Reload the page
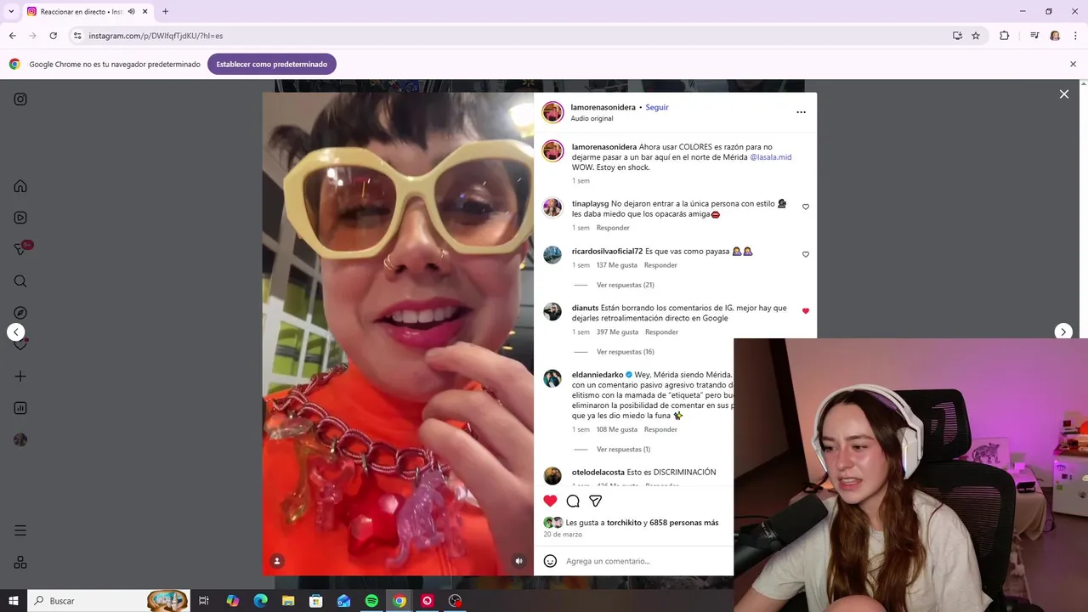1088x612 pixels. coord(53,36)
